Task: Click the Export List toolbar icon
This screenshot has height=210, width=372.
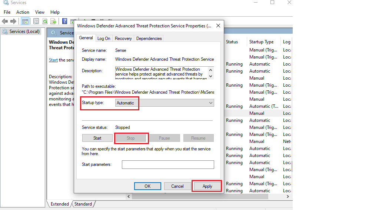Action: point(53,21)
